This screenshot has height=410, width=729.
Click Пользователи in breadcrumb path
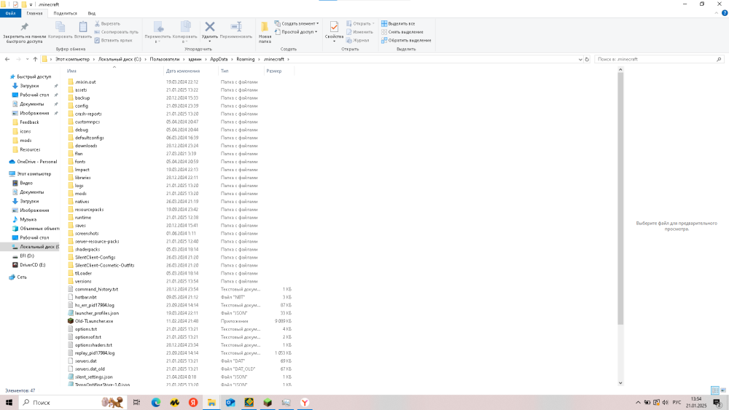click(164, 60)
